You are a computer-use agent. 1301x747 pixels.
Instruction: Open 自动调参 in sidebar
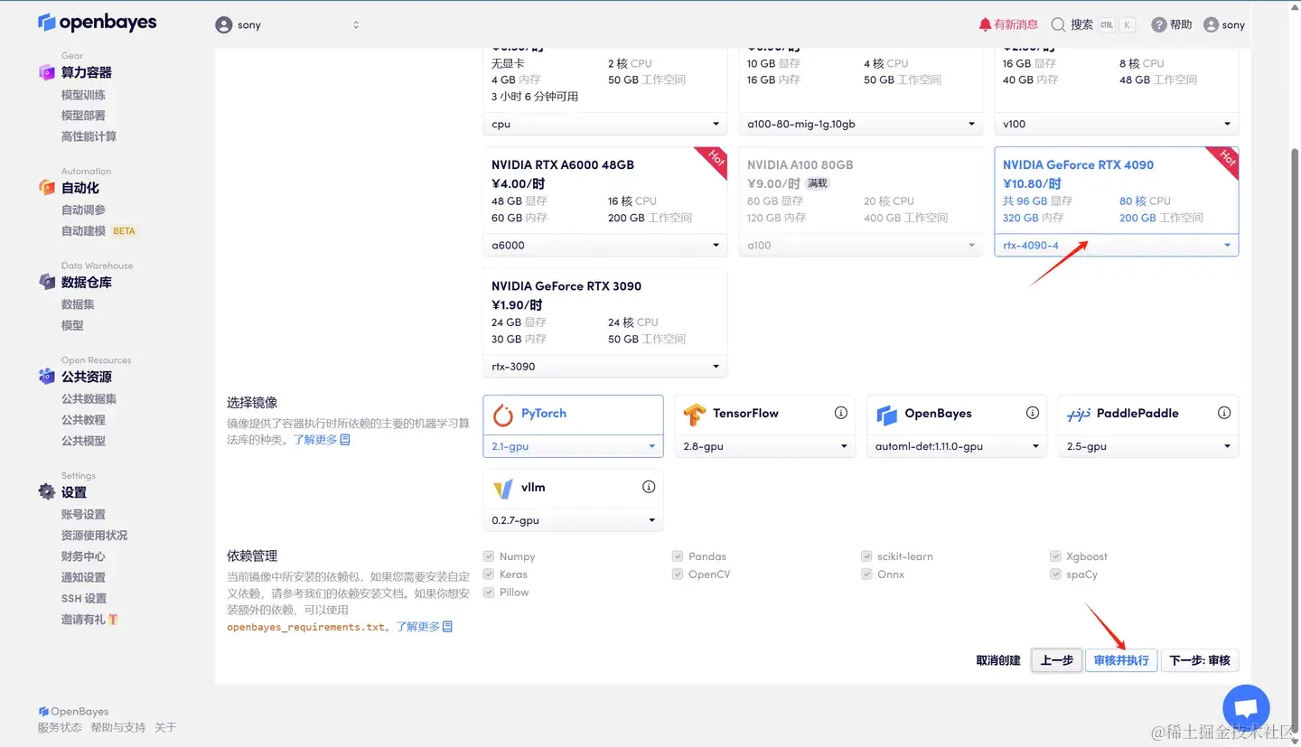coord(83,210)
